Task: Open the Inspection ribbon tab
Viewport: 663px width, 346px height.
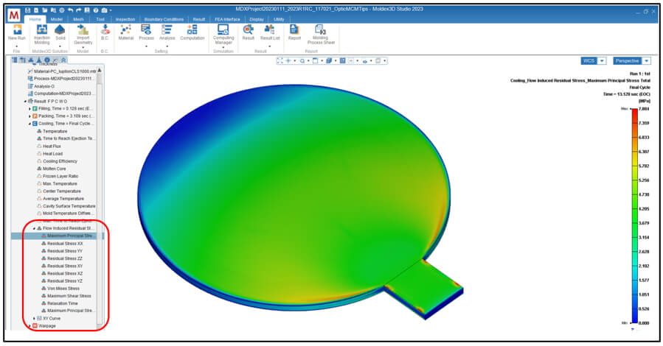Action: click(125, 19)
